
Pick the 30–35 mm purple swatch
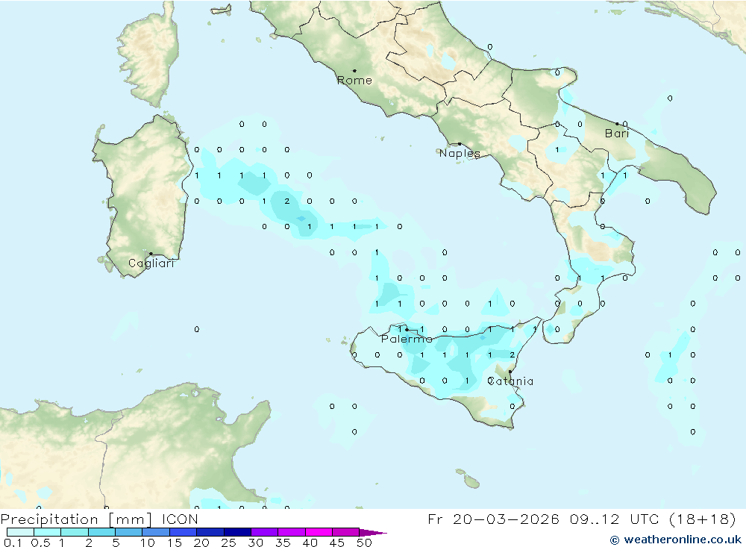[x=265, y=532]
